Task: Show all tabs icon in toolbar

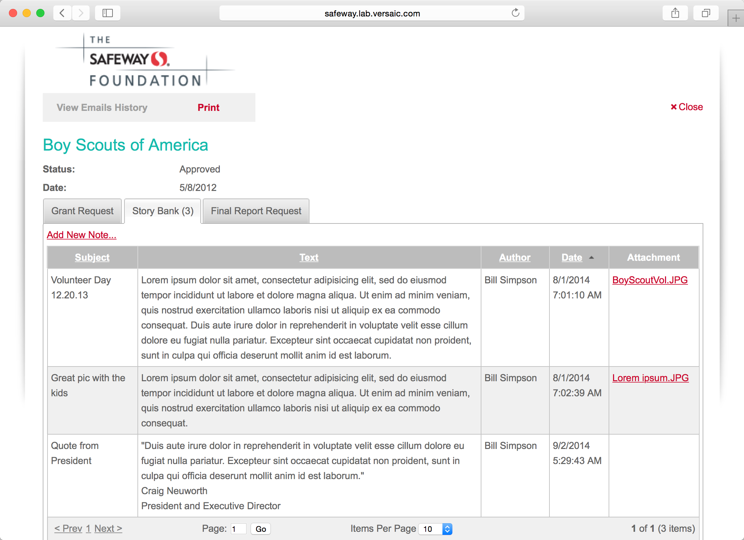Action: click(706, 13)
